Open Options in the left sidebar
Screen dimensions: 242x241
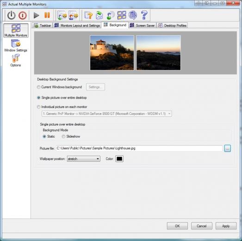pos(16,60)
